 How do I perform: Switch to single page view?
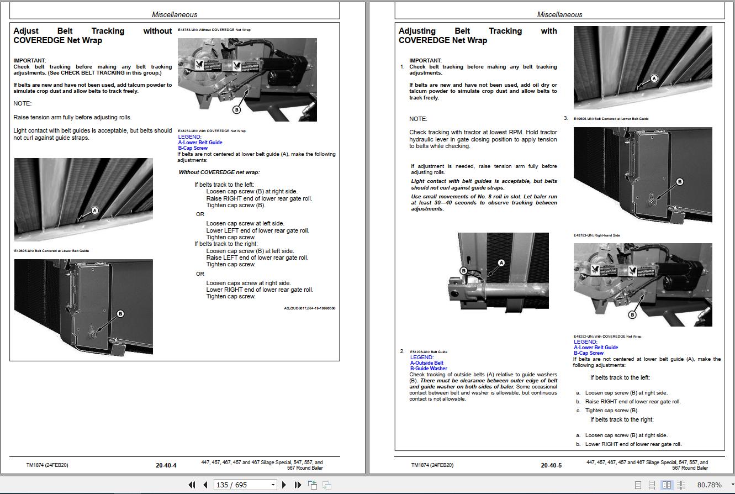tap(638, 485)
